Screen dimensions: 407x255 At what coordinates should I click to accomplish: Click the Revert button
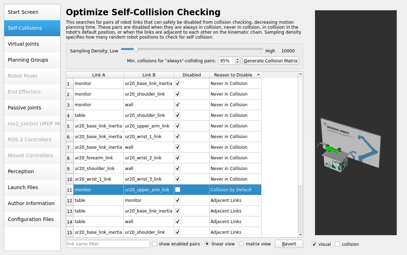[289, 244]
